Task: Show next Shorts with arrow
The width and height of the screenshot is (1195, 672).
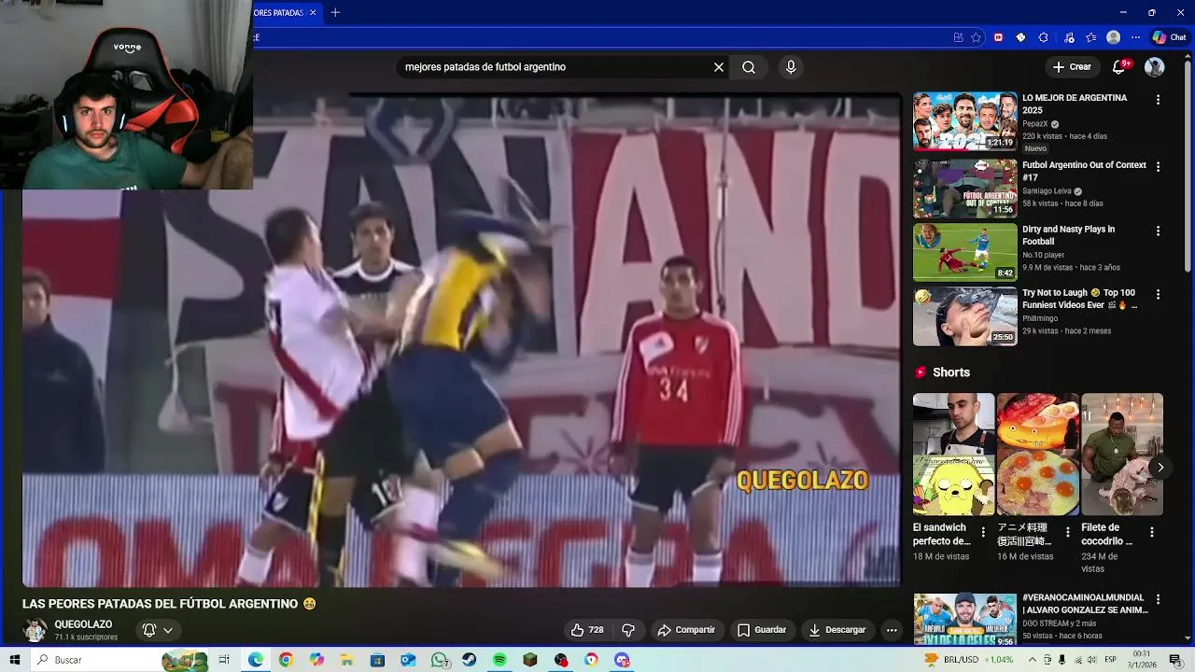Action: [x=1160, y=467]
